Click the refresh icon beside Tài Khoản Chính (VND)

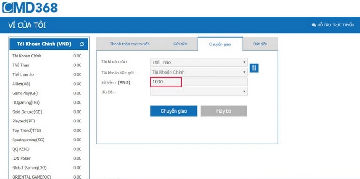click(82, 44)
